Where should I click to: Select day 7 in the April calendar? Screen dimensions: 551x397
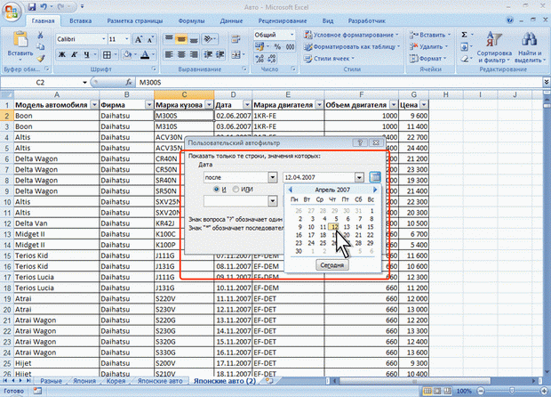point(360,219)
